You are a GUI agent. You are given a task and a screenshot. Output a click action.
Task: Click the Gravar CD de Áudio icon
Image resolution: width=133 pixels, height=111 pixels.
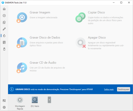click(x=22, y=68)
